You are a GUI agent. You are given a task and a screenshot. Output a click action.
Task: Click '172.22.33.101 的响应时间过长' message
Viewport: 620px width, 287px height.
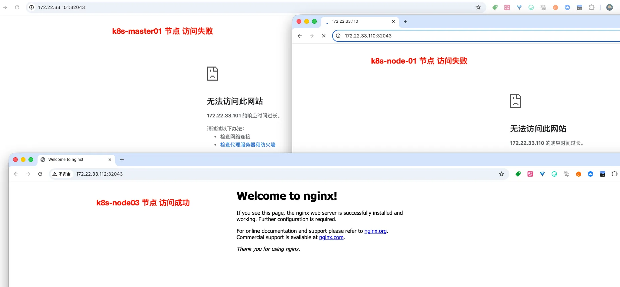click(244, 116)
